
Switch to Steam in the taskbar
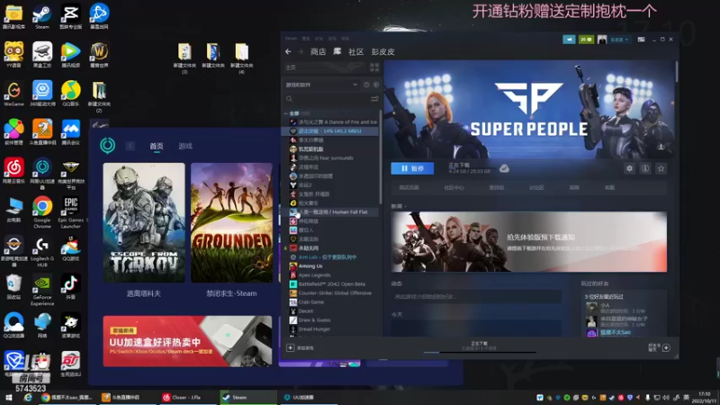[248, 397]
